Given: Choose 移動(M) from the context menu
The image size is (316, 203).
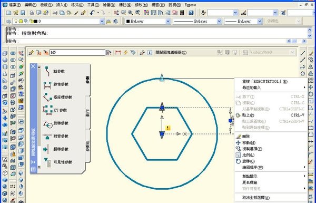Looking at the screenshot, I should click(x=271, y=143).
